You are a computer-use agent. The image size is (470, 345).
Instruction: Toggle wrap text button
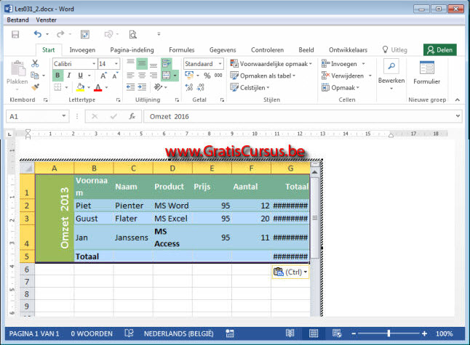167,63
